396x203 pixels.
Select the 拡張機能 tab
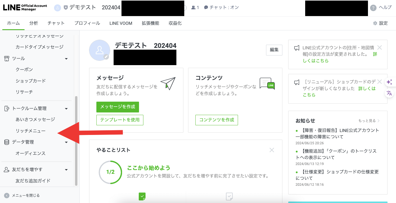[x=150, y=23]
